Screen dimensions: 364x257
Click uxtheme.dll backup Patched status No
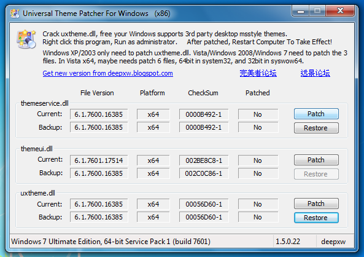258,217
